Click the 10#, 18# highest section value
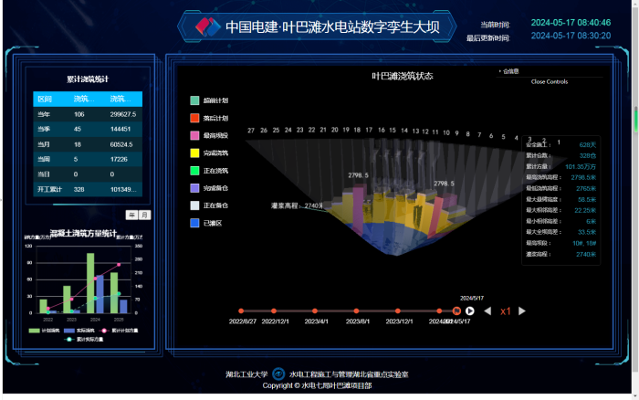Image resolution: width=639 pixels, height=400 pixels. click(x=584, y=243)
